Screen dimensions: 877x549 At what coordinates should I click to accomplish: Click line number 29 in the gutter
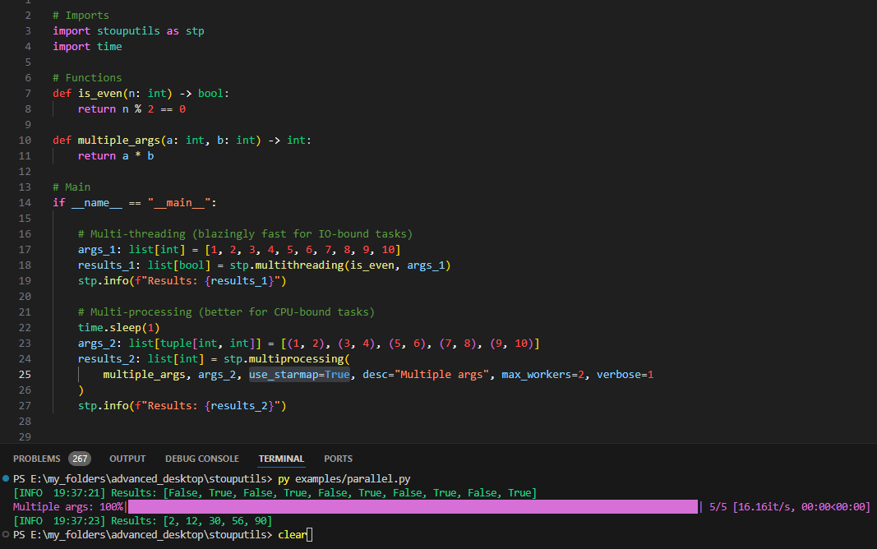(25, 436)
